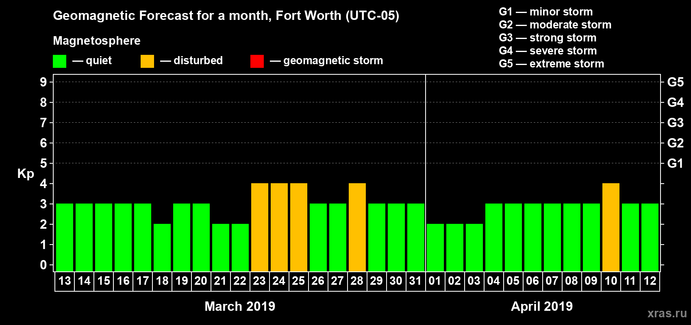Viewport: 691px width, 325px height.
Task: Click the green bar for March 31
Action: (416, 238)
